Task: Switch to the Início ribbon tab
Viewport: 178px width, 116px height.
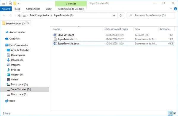Action: pyautogui.click(x=18, y=9)
